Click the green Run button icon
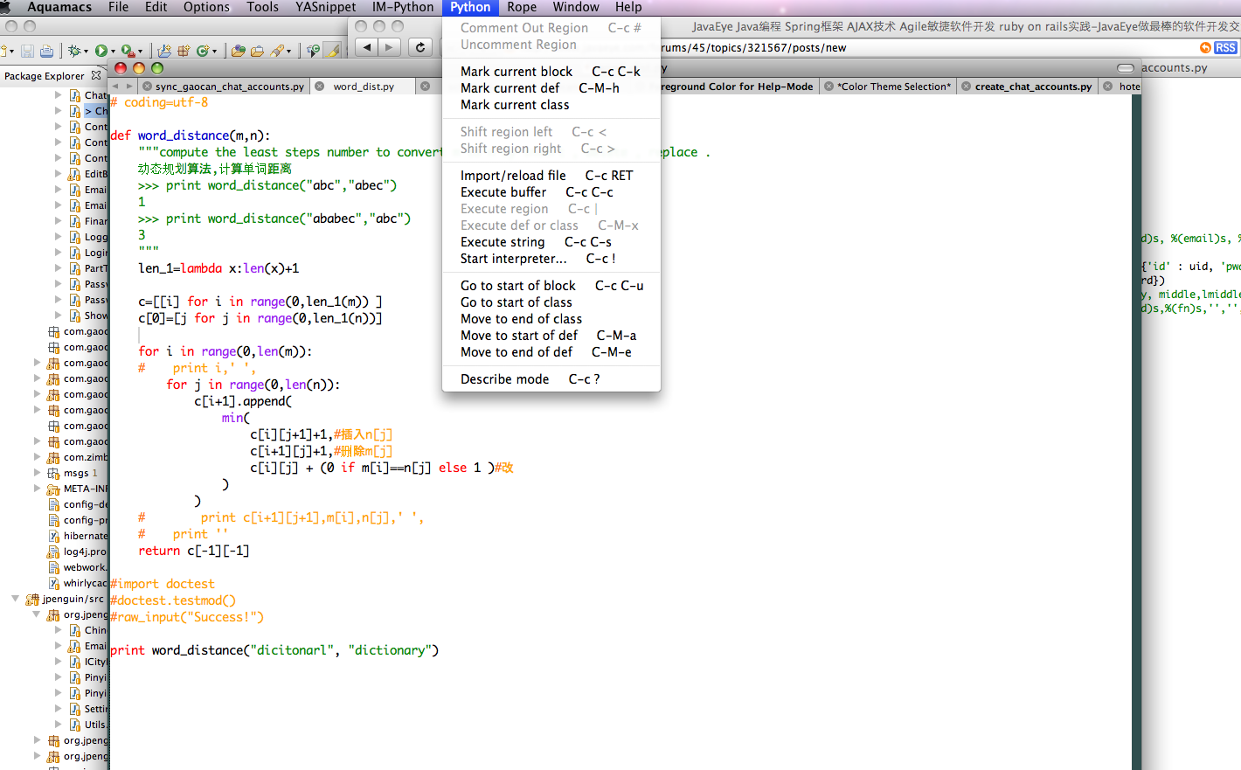Viewport: 1241px width, 770px height. coord(101,52)
